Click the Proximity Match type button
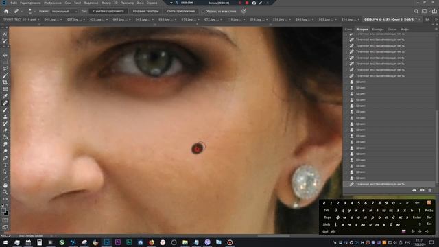The image size is (439, 247). (x=181, y=11)
